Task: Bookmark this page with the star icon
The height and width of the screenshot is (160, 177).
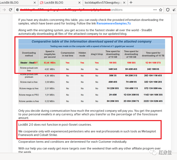Action: click(161, 10)
